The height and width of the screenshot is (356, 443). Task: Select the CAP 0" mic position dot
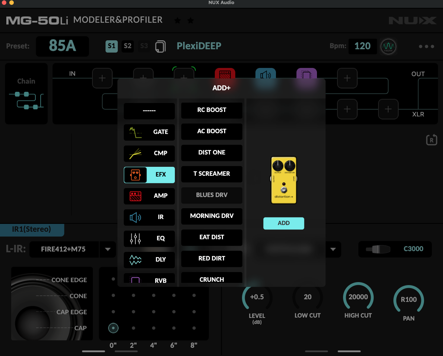click(113, 328)
